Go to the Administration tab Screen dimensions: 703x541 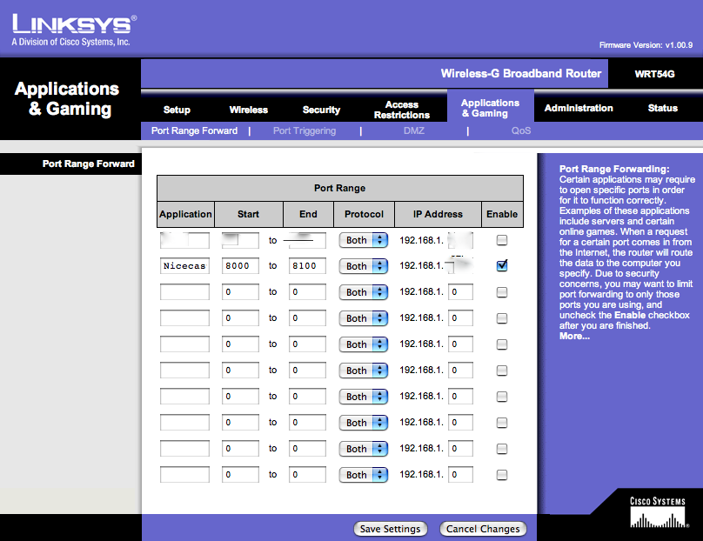tap(579, 108)
